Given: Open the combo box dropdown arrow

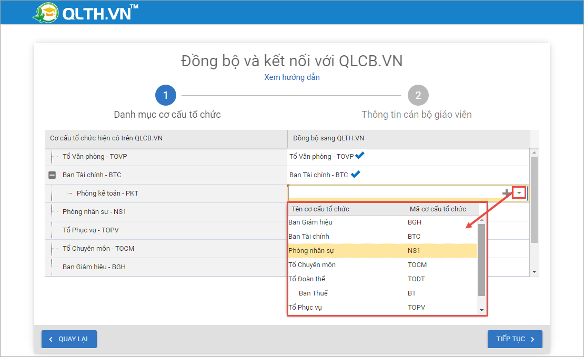Looking at the screenshot, I should click(x=519, y=193).
